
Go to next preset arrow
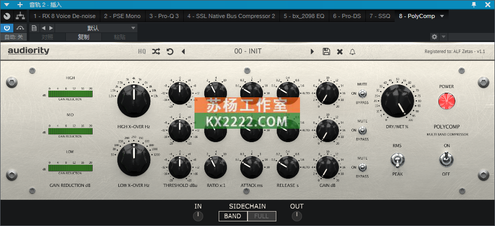[312, 51]
